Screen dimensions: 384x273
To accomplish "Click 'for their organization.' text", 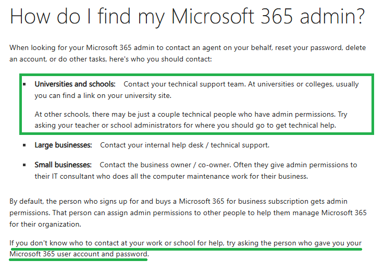I will (45, 224).
